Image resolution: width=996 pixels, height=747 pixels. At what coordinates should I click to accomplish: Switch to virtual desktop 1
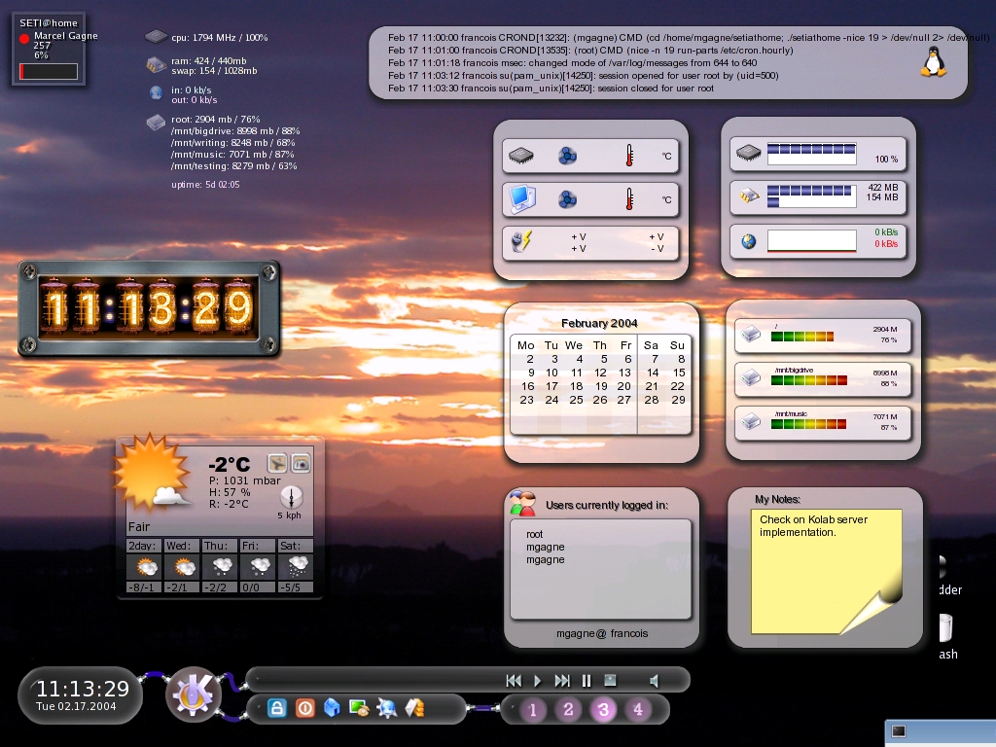(x=533, y=710)
